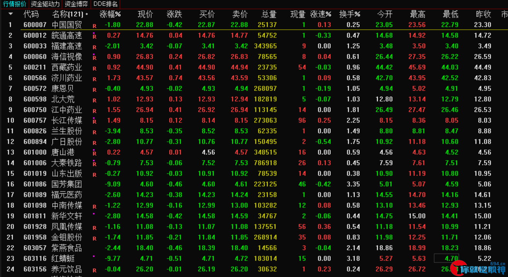Sort by the 涨速% column header
Viewport: 508px width, 277px height.
pos(321,14)
